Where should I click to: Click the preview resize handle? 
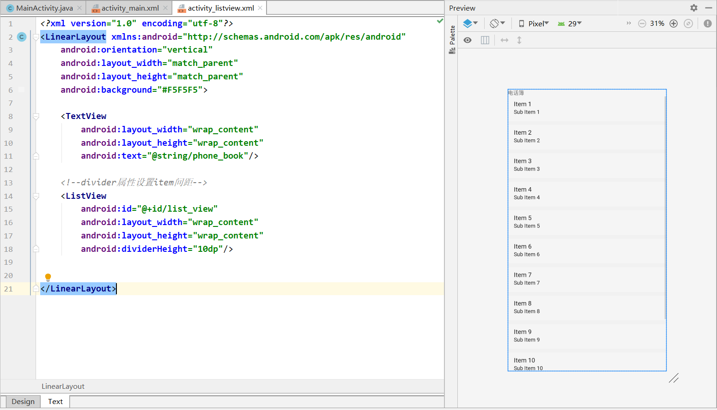[x=674, y=378]
